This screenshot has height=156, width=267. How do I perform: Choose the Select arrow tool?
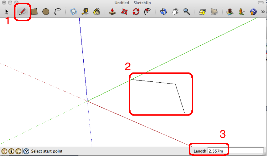7,12
